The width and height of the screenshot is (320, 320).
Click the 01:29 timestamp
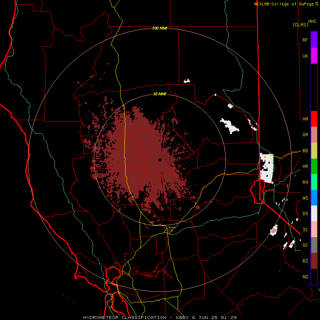[229, 318]
